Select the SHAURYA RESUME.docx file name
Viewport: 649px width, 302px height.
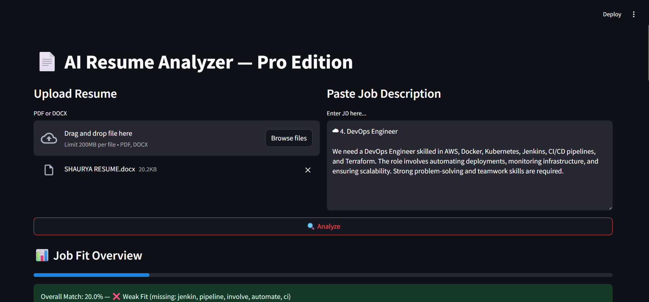[100, 169]
